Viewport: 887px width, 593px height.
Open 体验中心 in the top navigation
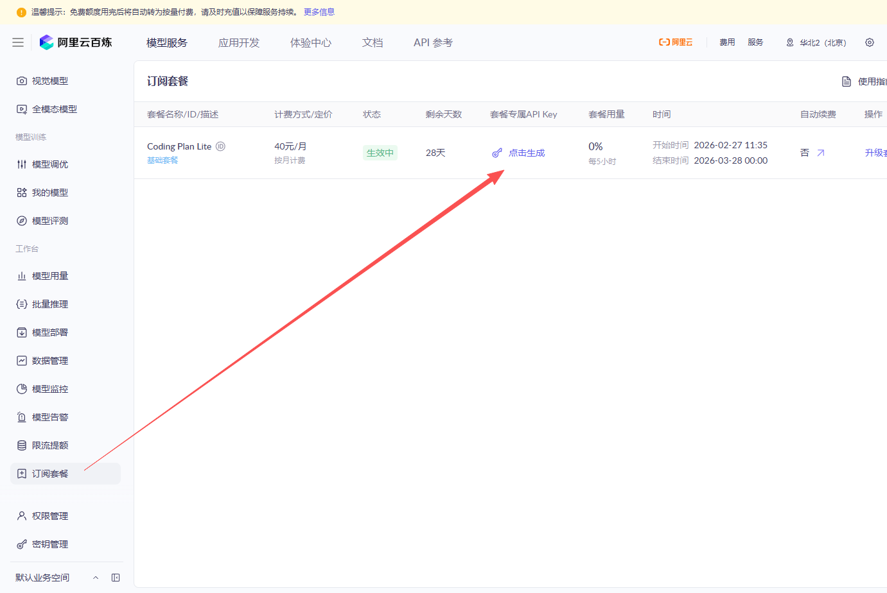point(311,42)
